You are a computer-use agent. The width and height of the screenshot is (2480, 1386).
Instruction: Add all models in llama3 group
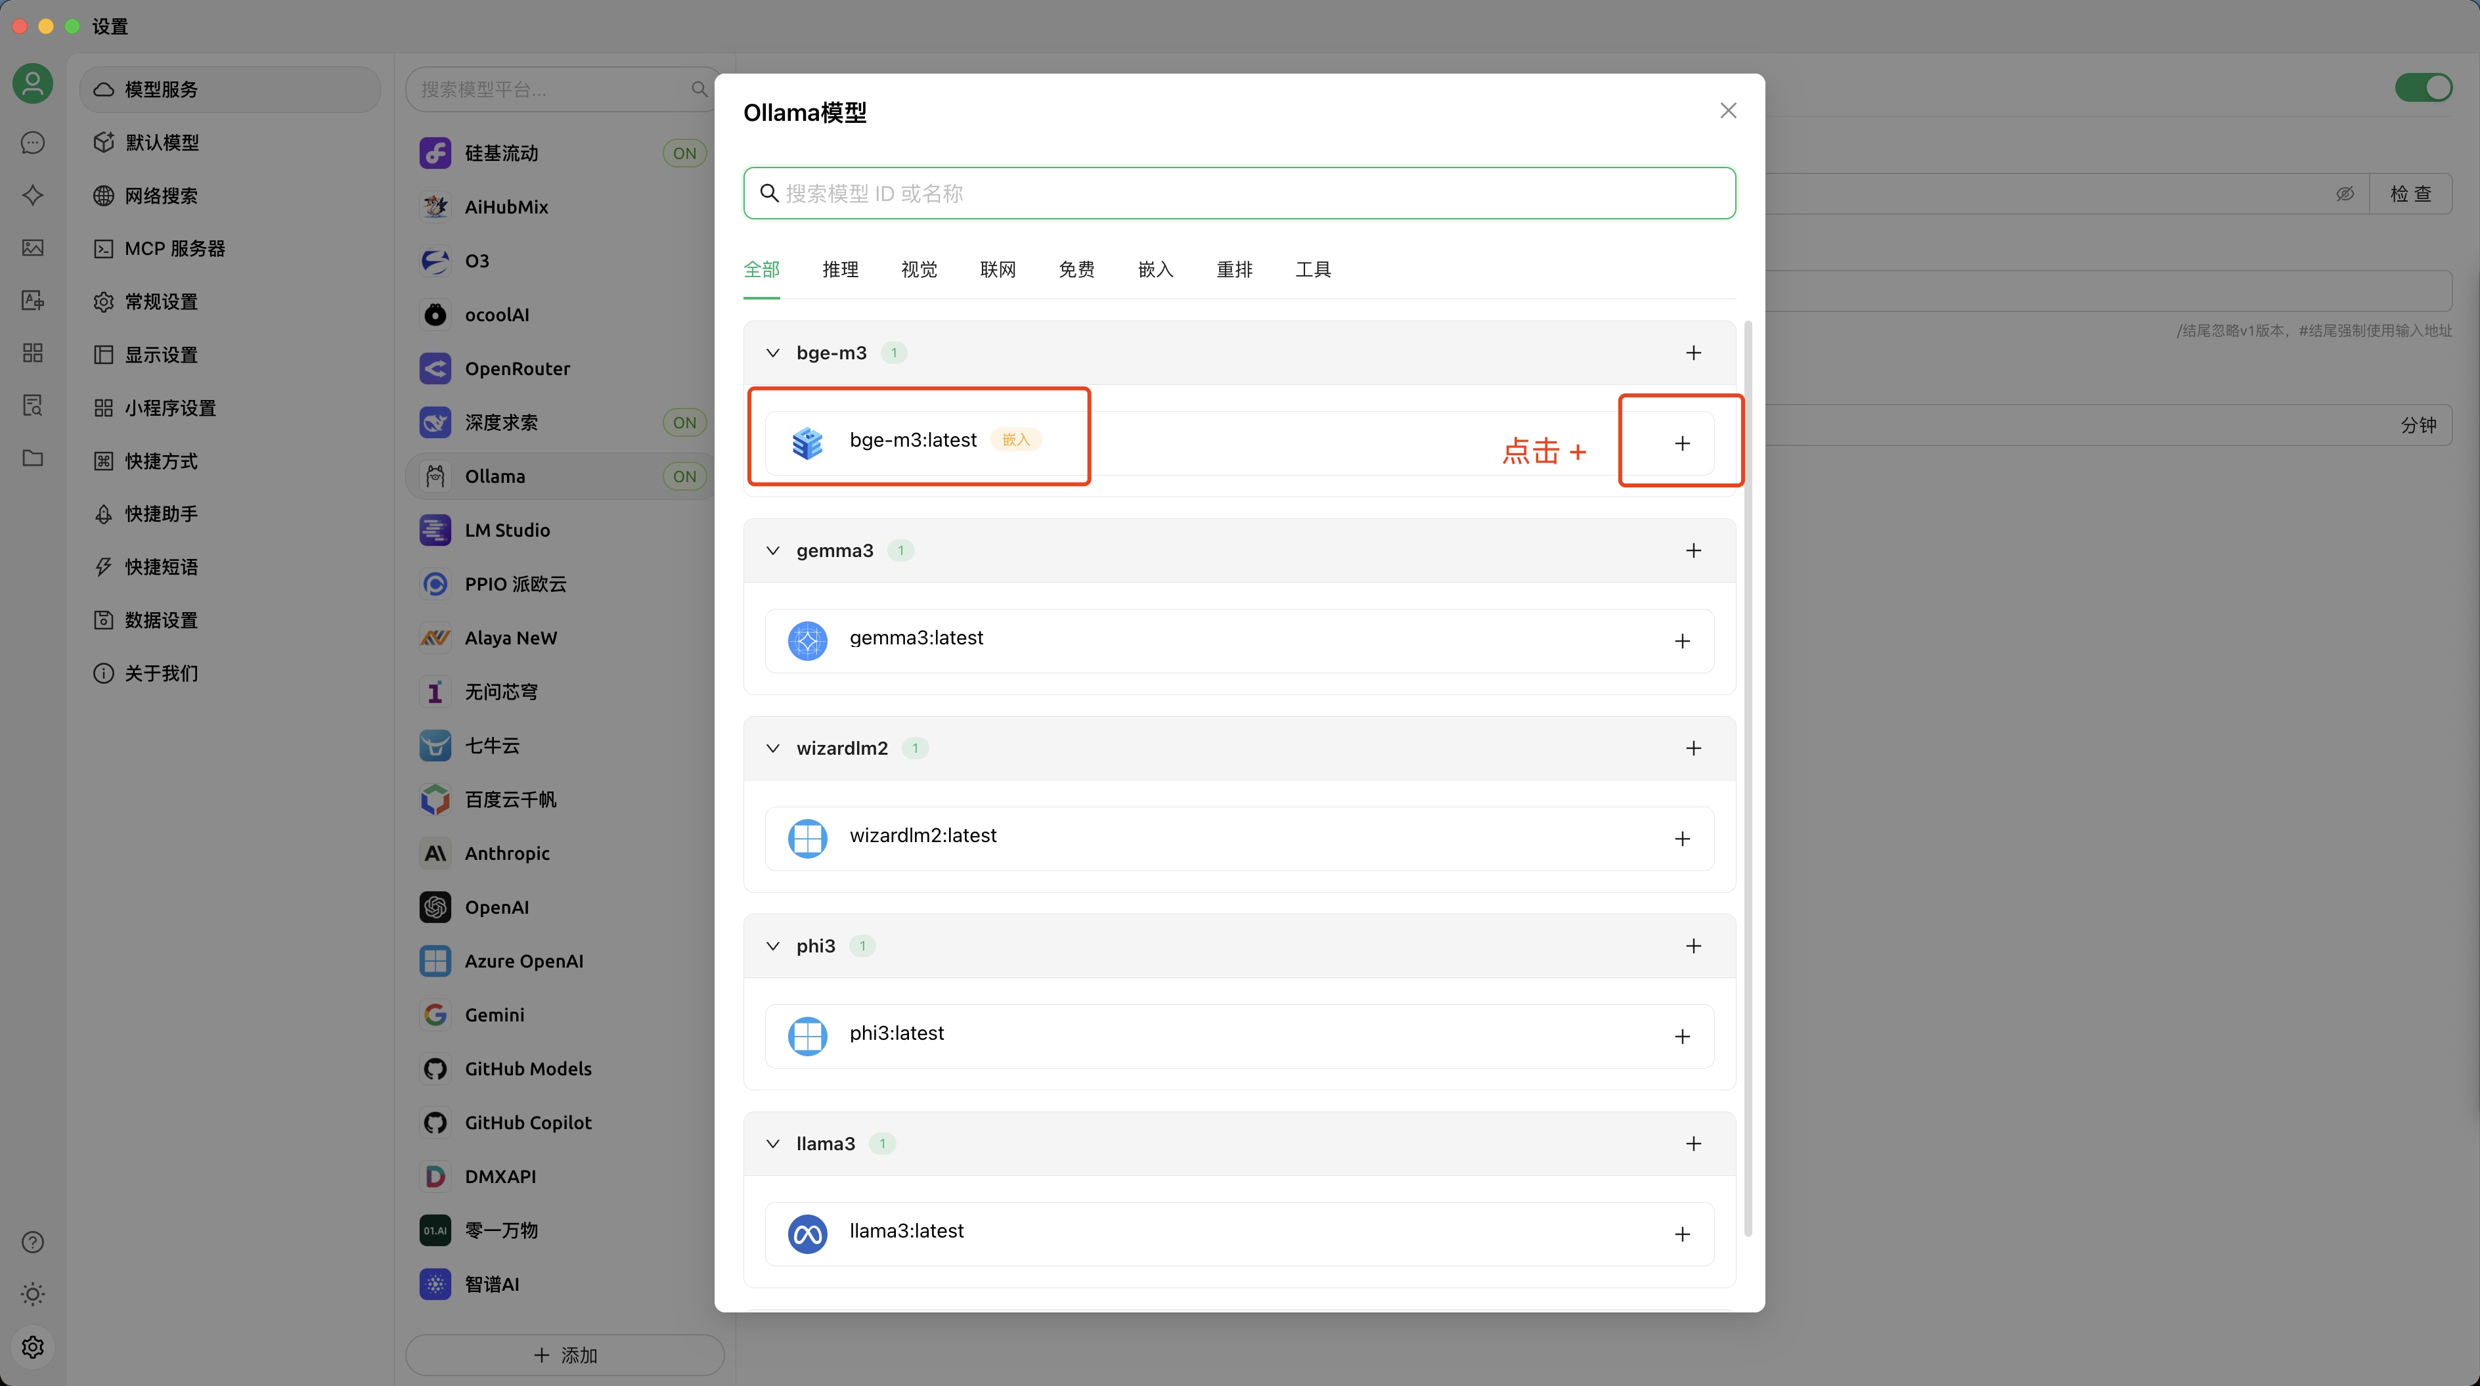coord(1693,1143)
